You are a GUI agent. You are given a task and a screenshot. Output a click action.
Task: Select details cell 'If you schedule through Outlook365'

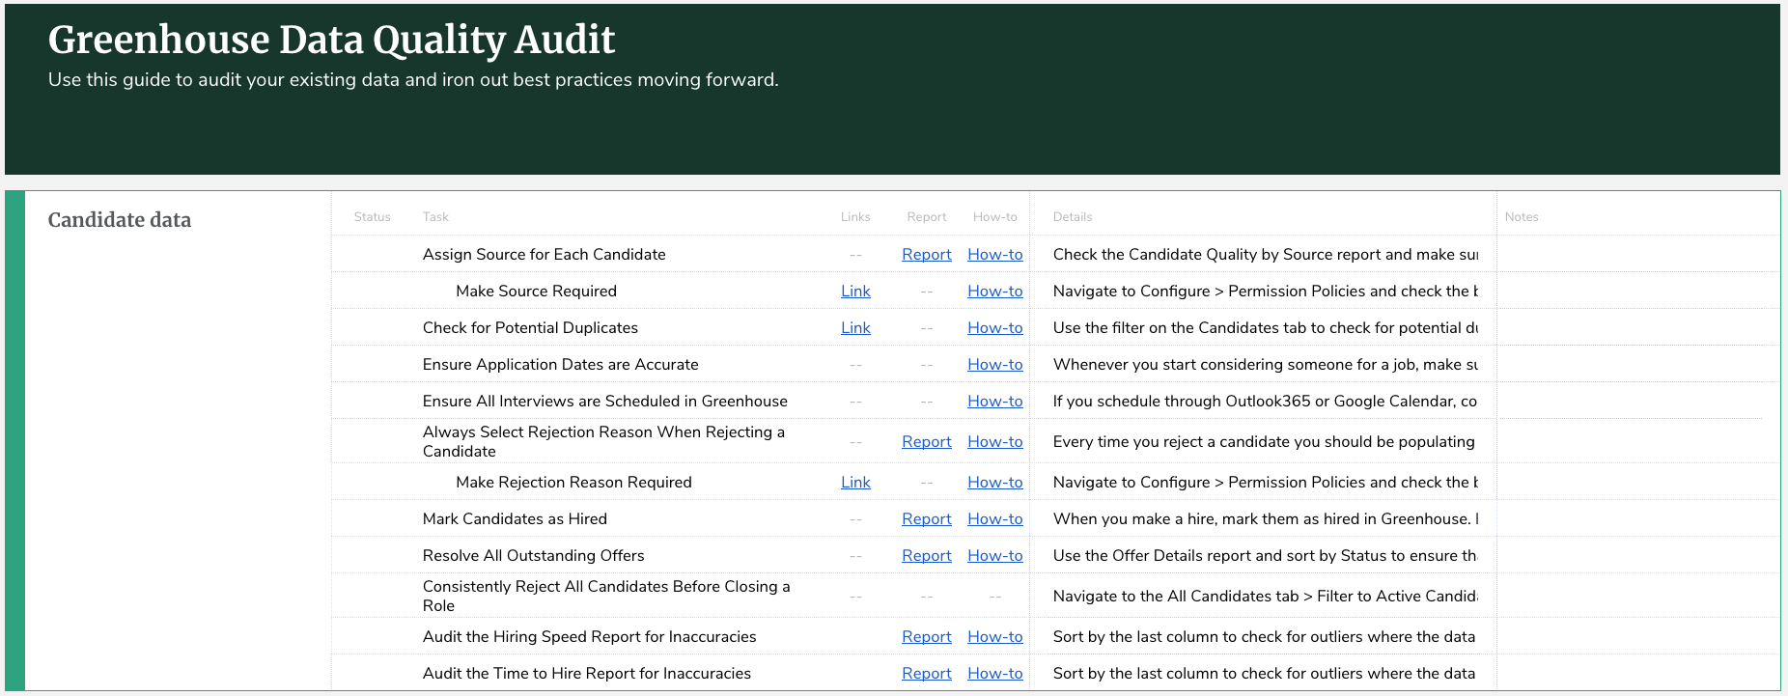coord(1265,401)
